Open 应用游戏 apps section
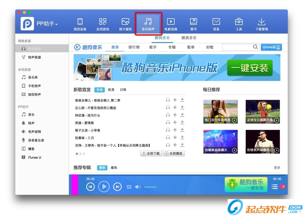This screenshot has width=303, height=216. point(103,24)
